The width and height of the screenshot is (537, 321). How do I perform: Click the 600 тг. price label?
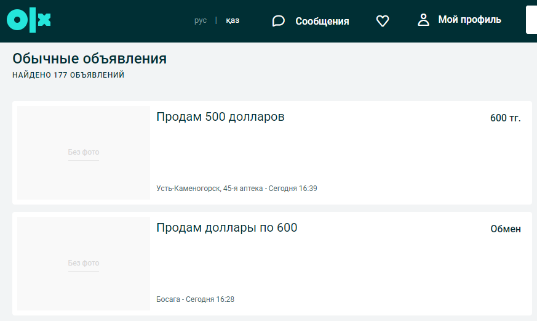[x=505, y=118]
